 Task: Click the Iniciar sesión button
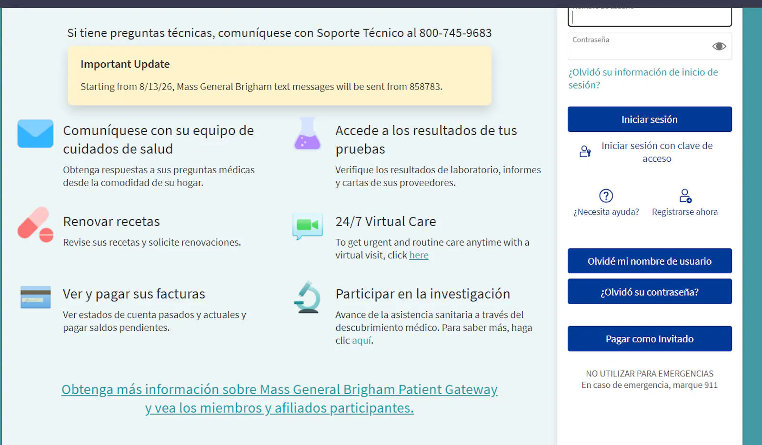click(650, 119)
